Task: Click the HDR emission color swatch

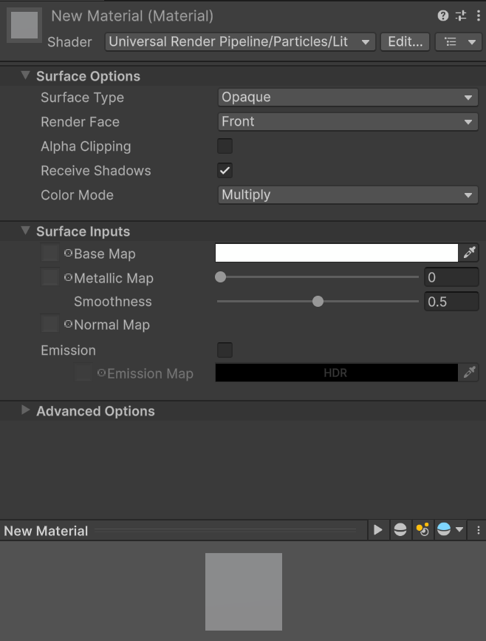Action: [x=337, y=373]
